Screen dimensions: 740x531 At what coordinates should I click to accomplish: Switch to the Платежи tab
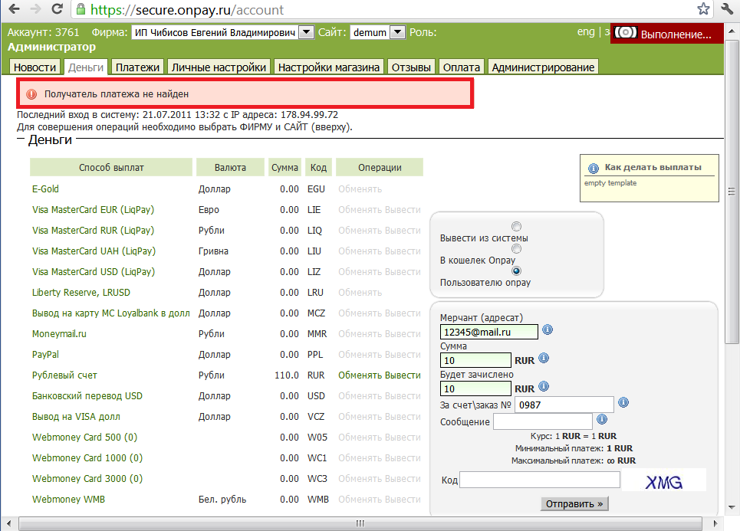pyautogui.click(x=137, y=67)
